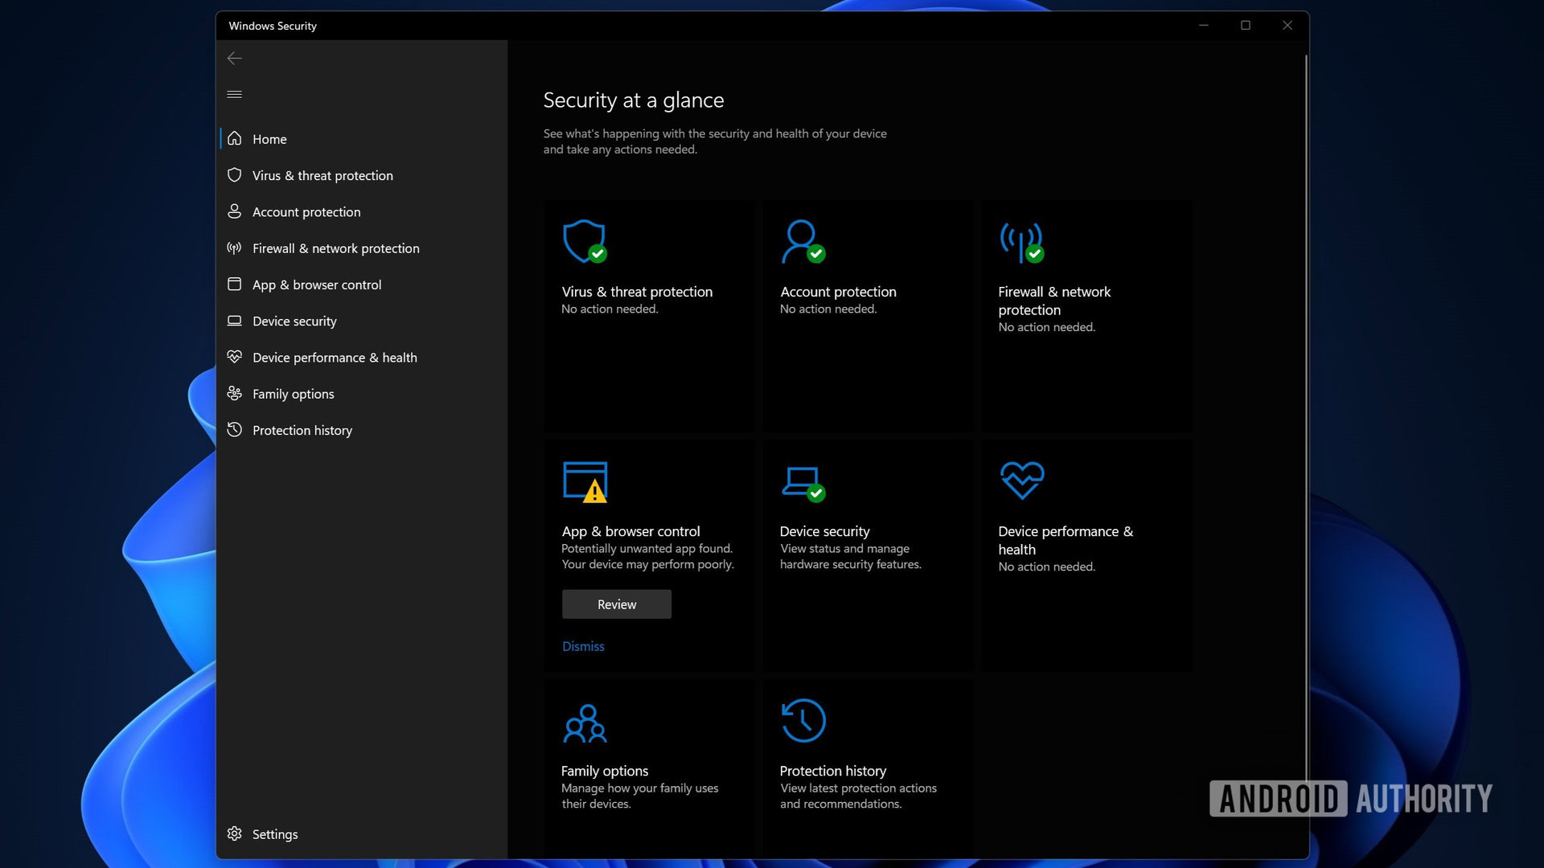Toggle the hamburger navigation menu
Image resolution: width=1544 pixels, height=868 pixels.
tap(234, 95)
